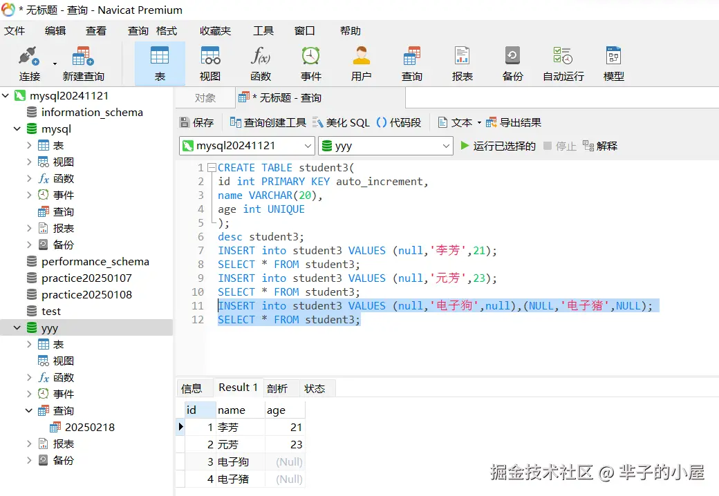Open the 编辑 menu

pos(55,30)
